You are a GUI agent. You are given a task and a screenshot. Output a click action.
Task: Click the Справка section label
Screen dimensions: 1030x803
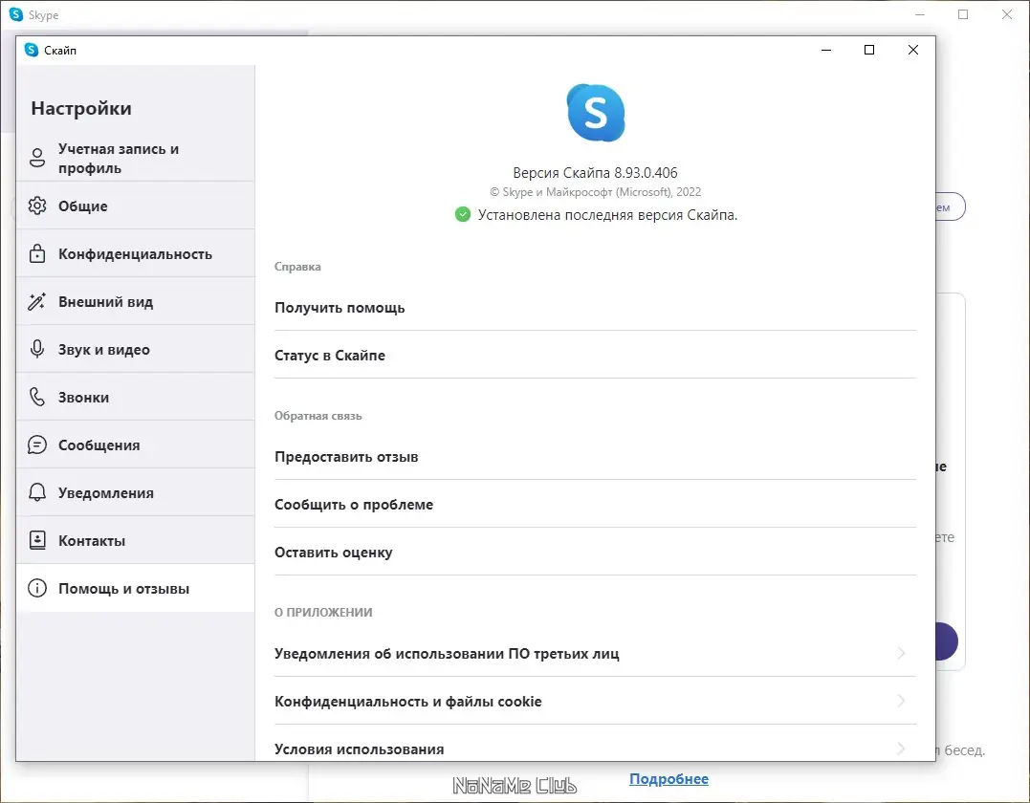[297, 267]
